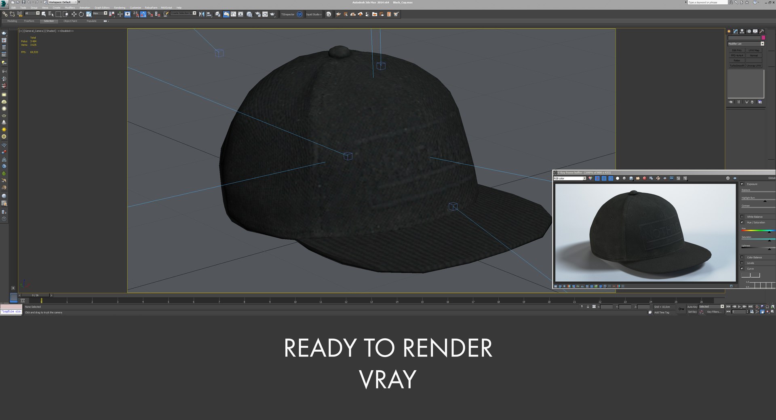Image resolution: width=776 pixels, height=420 pixels.
Task: Toggle Percent Snap in main toolbar
Action: pyautogui.click(x=150, y=14)
